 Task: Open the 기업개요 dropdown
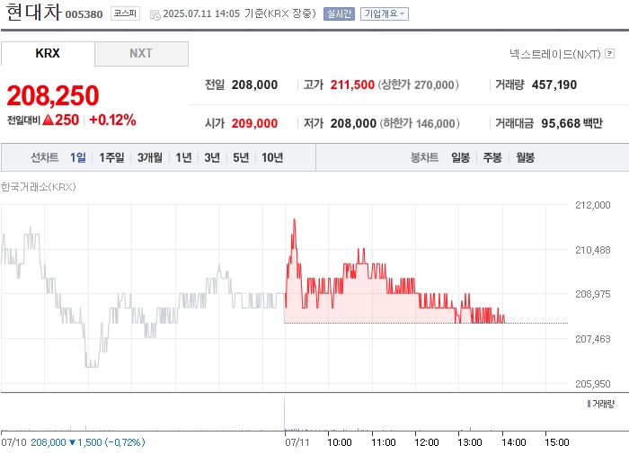[x=385, y=13]
